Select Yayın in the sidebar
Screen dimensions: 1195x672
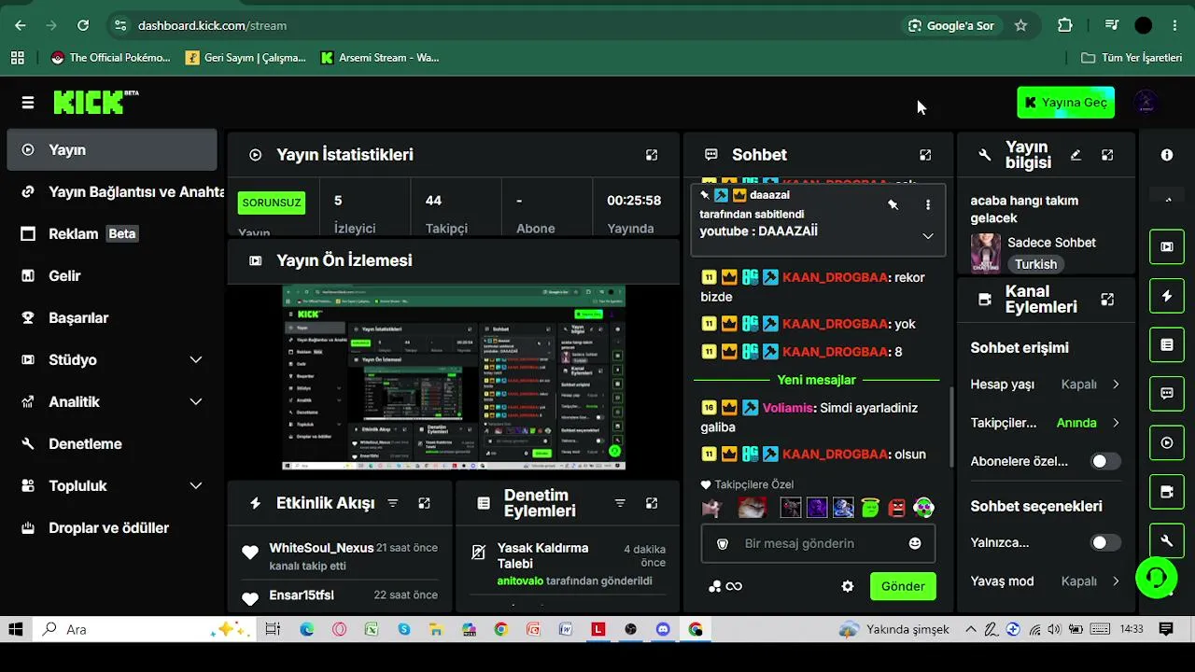tap(112, 149)
